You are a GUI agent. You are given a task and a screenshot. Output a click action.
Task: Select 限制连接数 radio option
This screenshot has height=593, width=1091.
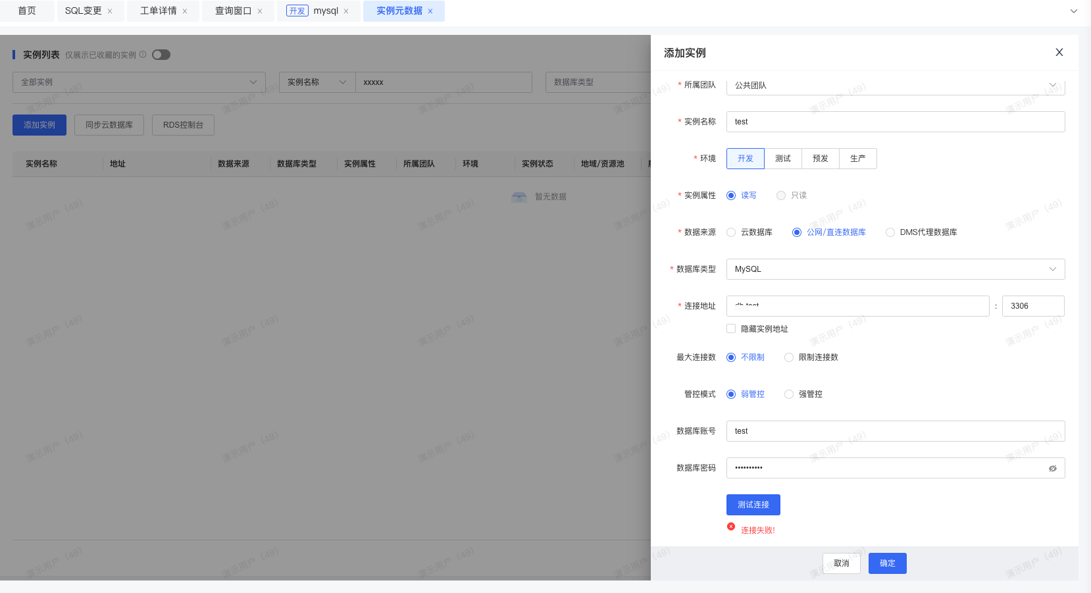point(789,357)
